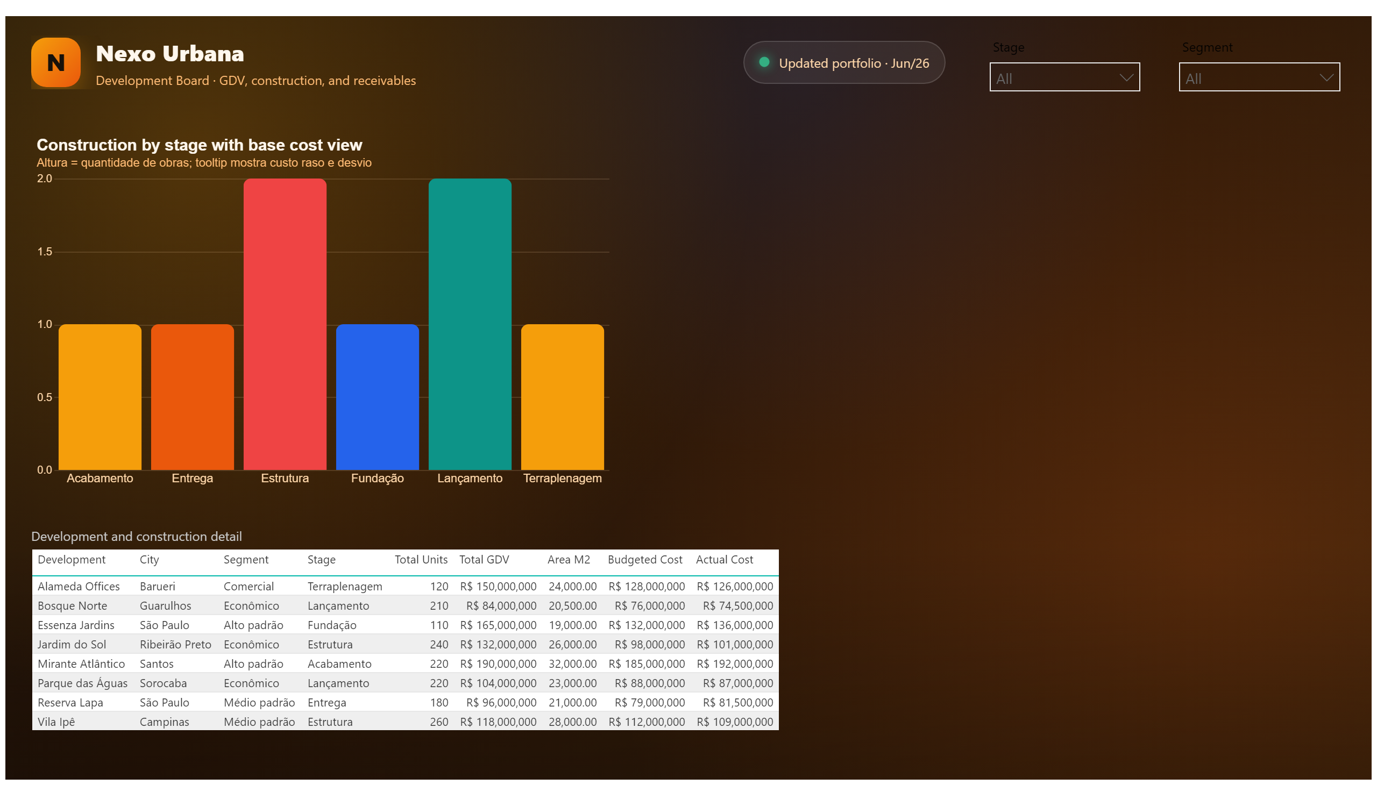This screenshot has height=785, width=1377.
Task: Click Total Units value 260
Action: [438, 722]
